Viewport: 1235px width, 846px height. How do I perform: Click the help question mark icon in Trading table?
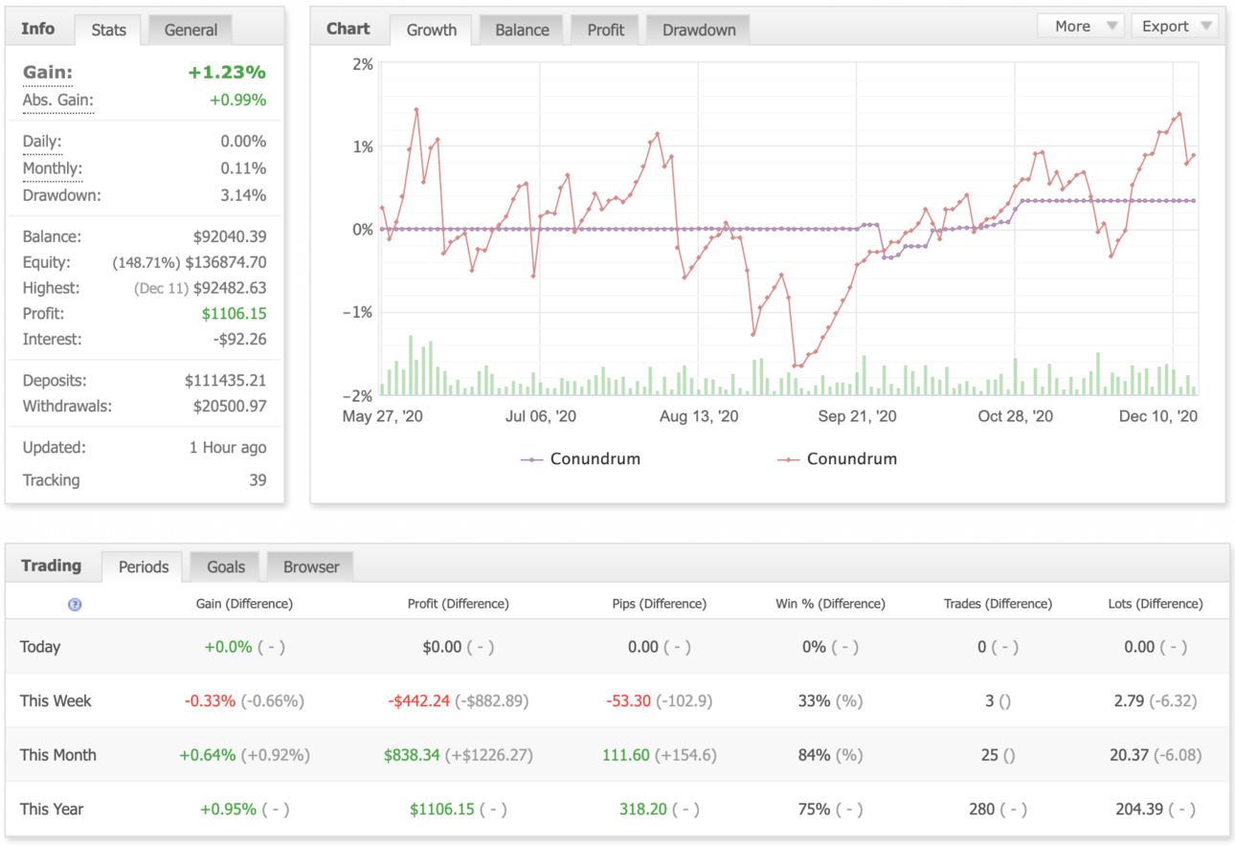pyautogui.click(x=75, y=604)
